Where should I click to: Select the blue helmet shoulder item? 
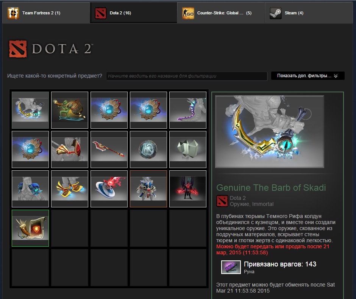[30, 189]
